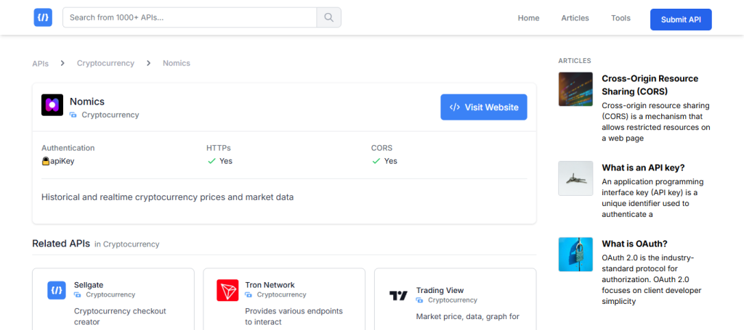Click the Trading View logo icon

[x=399, y=296]
